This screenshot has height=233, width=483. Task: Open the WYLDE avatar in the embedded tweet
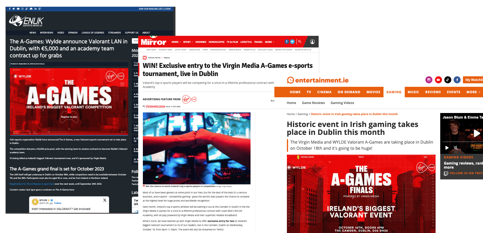pyautogui.click(x=35, y=202)
